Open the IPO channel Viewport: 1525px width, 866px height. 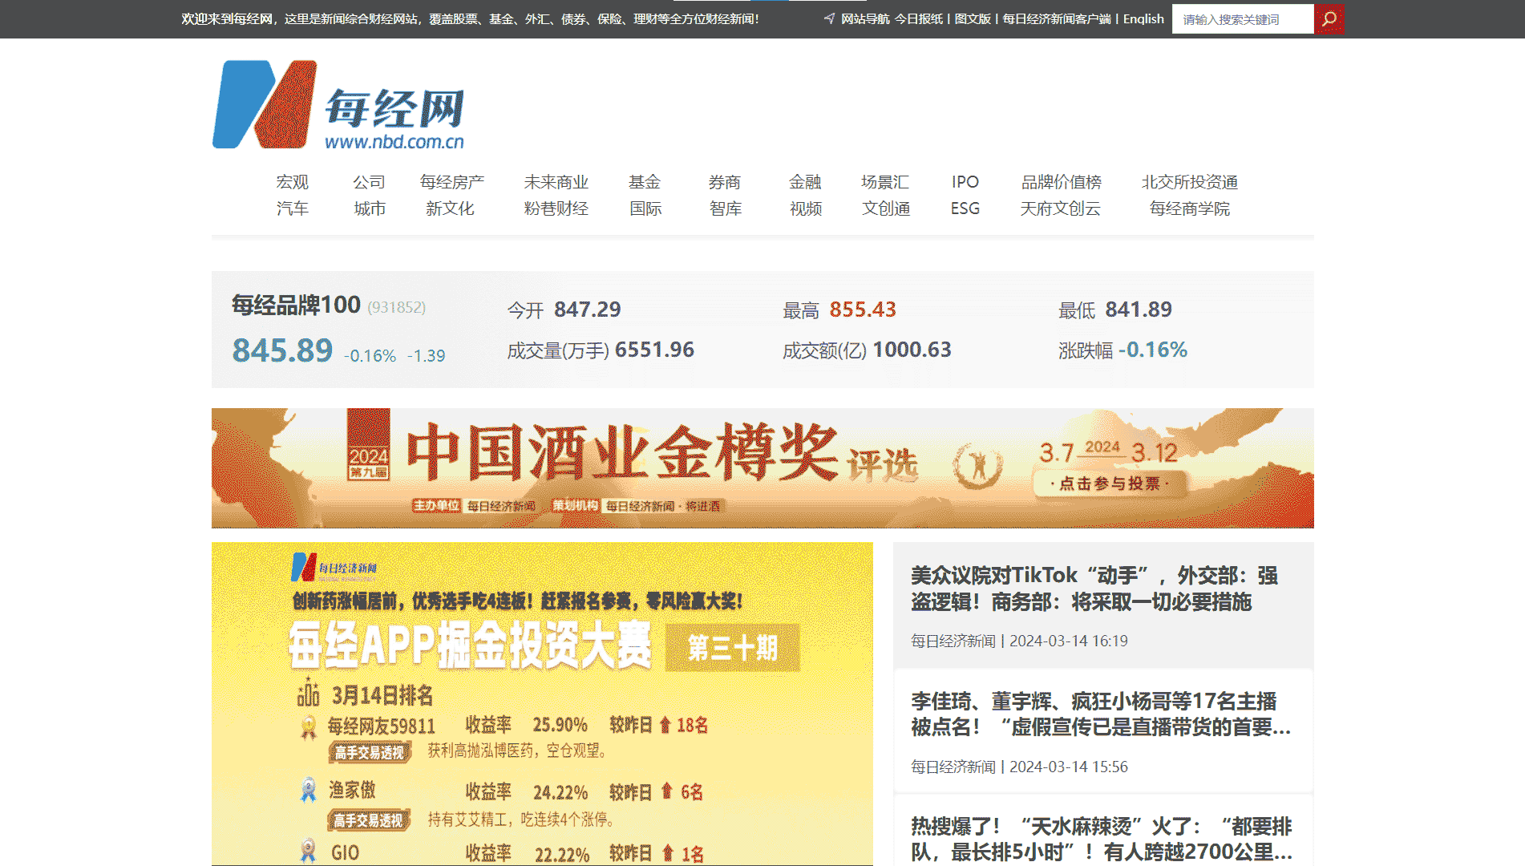[x=965, y=182]
